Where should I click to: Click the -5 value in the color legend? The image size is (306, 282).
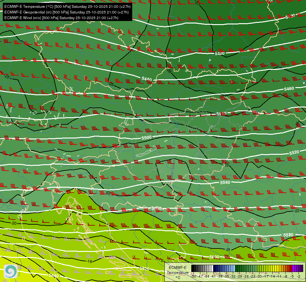point(292,276)
